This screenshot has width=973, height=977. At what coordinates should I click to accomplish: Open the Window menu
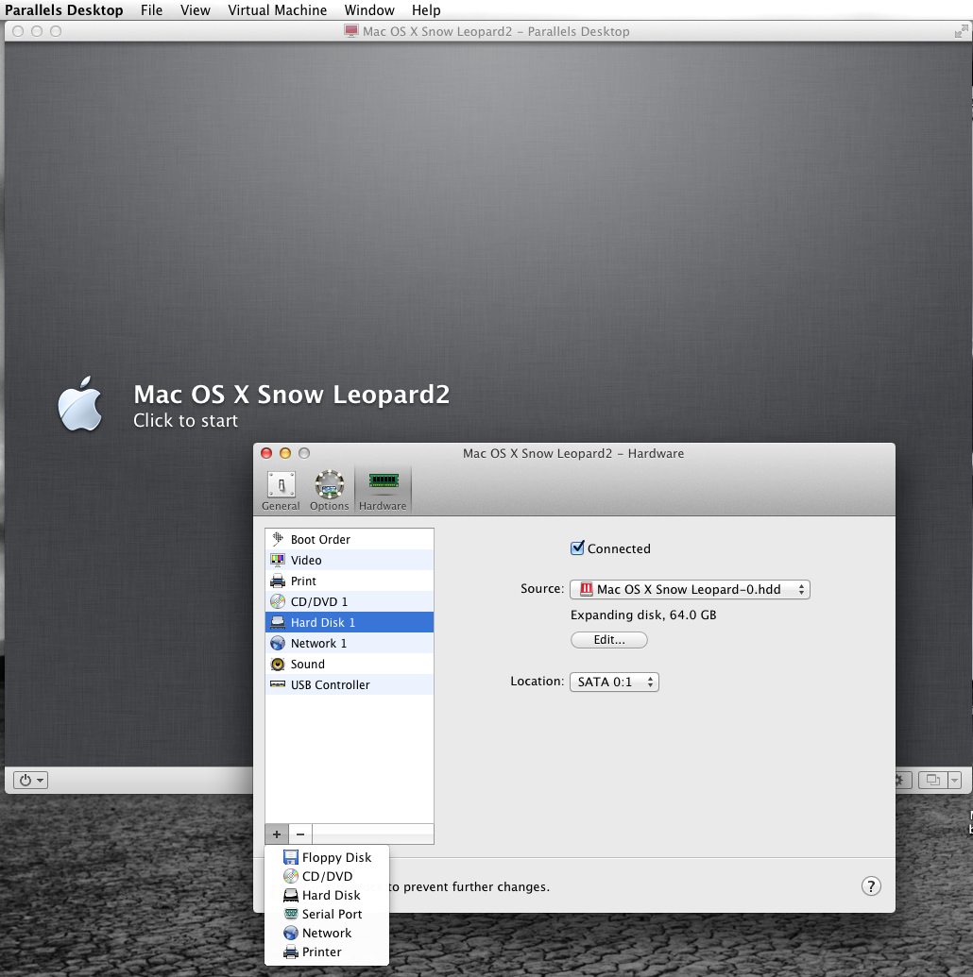pyautogui.click(x=369, y=10)
